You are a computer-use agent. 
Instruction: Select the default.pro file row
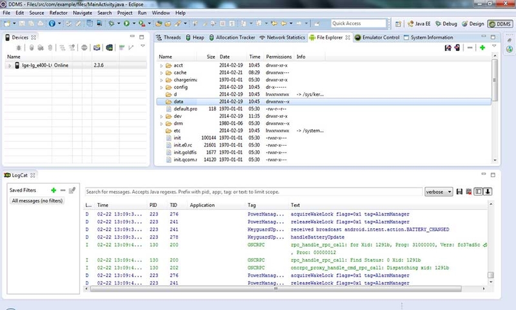pos(324,109)
